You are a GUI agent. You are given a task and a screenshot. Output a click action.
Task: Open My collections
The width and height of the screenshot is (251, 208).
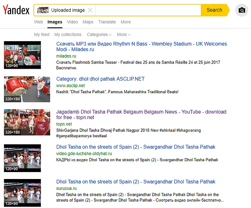pyautogui.click(x=68, y=35)
